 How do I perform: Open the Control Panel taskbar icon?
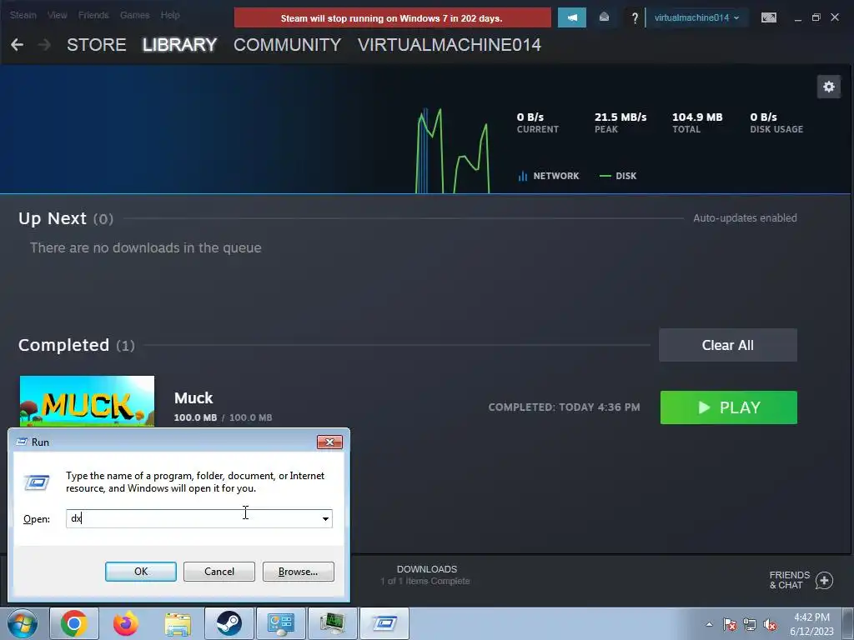(x=281, y=623)
